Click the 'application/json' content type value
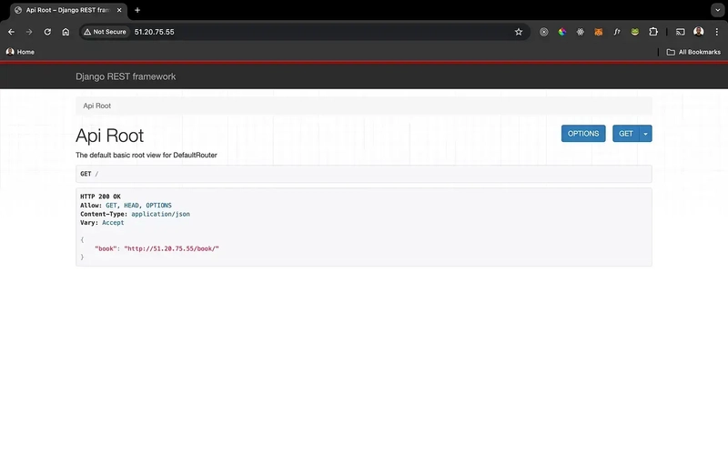 161,215
